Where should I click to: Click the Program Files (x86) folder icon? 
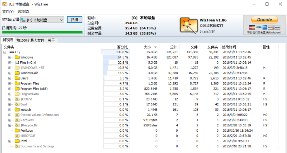[x=17, y=89]
